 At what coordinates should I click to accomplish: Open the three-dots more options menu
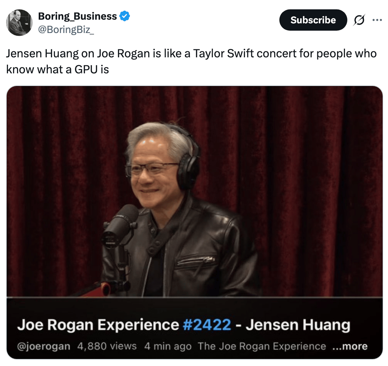pos(377,20)
